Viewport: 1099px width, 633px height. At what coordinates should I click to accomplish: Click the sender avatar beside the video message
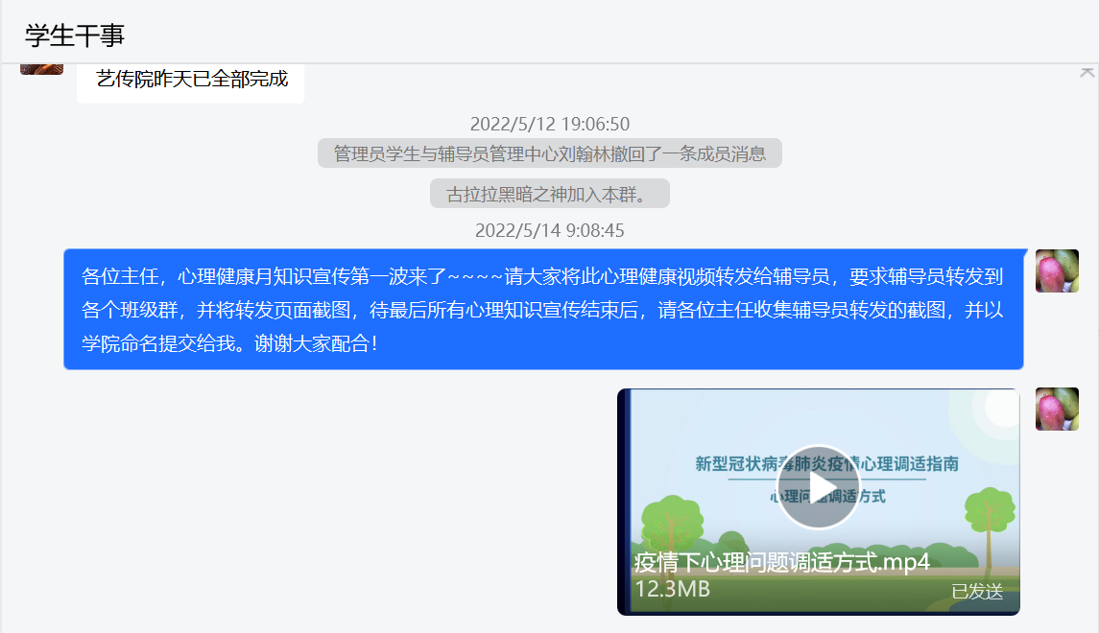1057,409
